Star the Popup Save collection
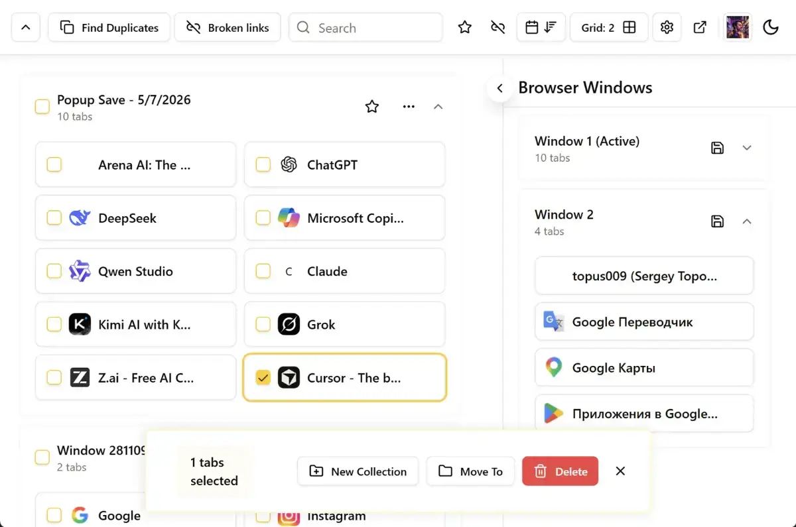Viewport: 796px width, 527px height. [372, 107]
